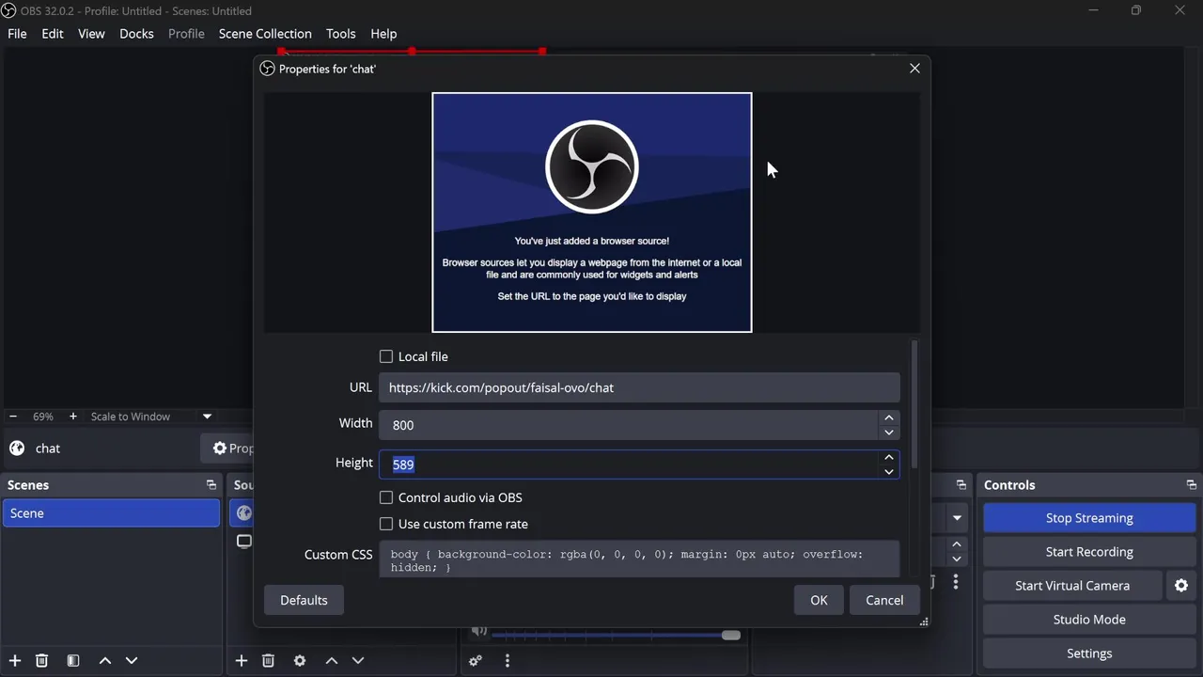Enable Use custom frame rate checkbox
The width and height of the screenshot is (1203, 677).
point(386,524)
